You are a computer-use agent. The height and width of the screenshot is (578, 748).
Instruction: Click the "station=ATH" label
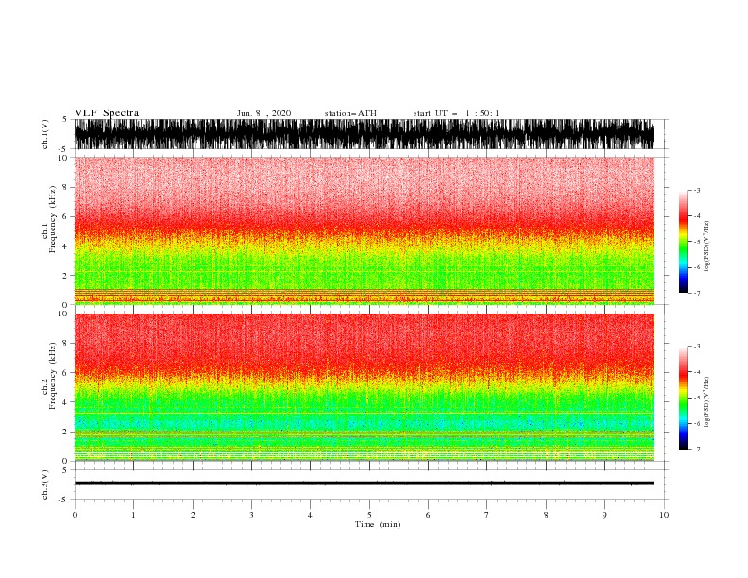pos(350,113)
